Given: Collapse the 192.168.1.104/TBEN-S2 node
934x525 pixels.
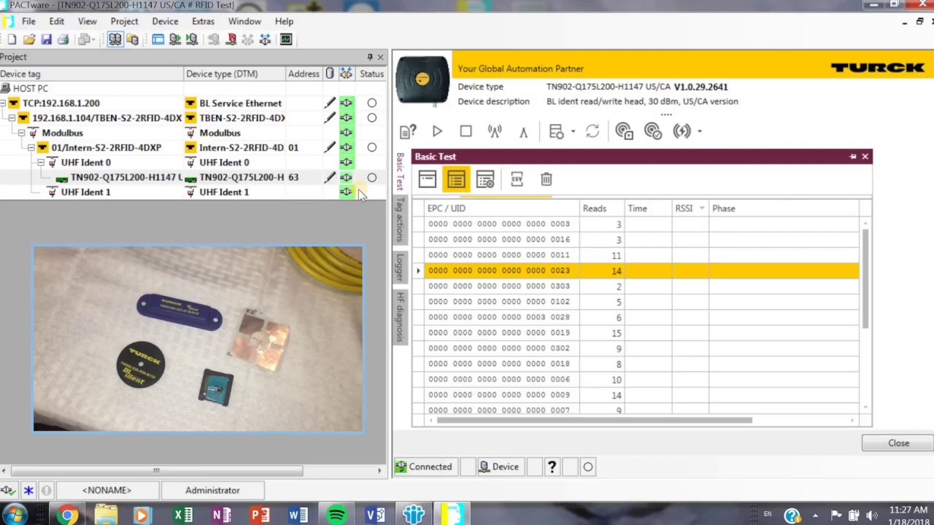Looking at the screenshot, I should click(x=12, y=118).
